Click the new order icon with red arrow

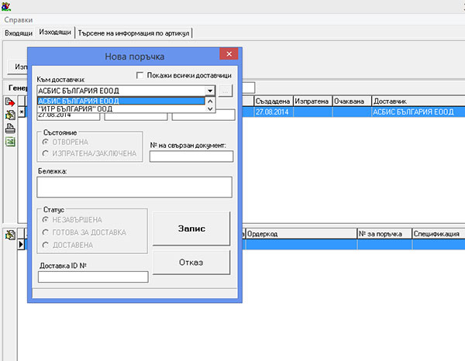(10, 102)
